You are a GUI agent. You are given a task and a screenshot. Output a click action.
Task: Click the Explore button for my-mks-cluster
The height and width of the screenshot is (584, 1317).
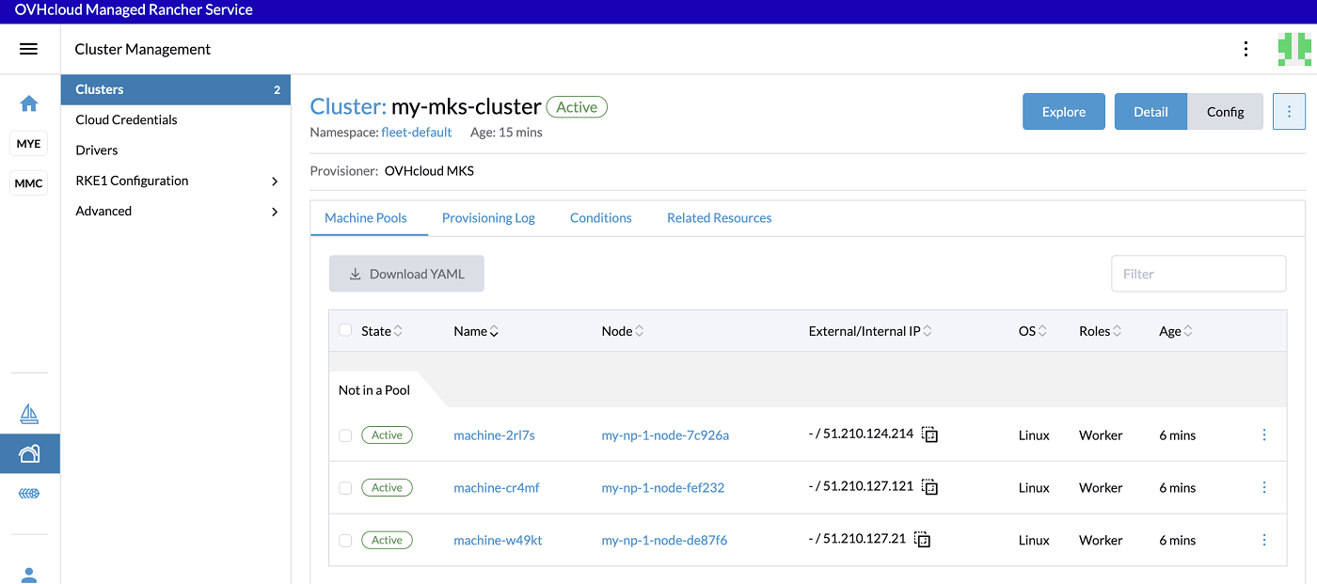point(1063,111)
